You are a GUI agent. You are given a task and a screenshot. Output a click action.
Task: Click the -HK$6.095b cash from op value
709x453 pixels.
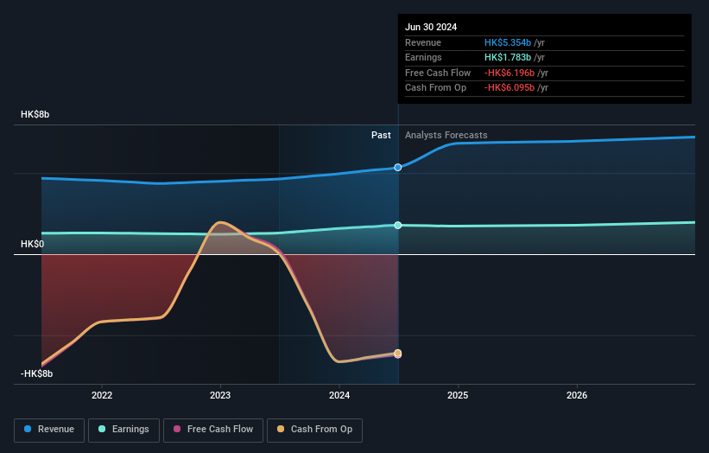pyautogui.click(x=510, y=88)
